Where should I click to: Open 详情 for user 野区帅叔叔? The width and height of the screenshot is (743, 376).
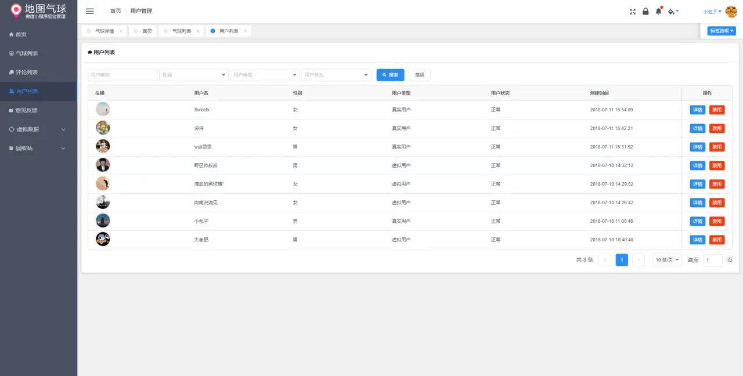coord(698,165)
